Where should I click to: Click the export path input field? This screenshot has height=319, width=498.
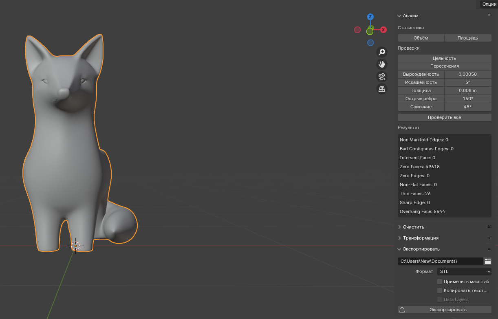tap(440, 261)
